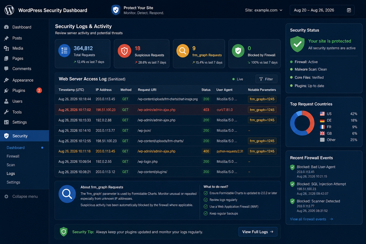Click the Posts pin icon
Screen dimensions: 366x244
tap(6, 38)
